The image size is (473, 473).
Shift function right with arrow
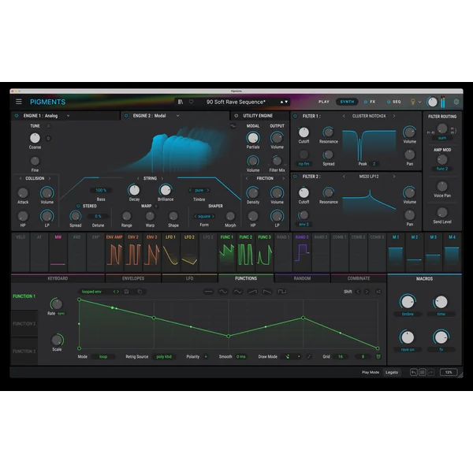[367, 292]
